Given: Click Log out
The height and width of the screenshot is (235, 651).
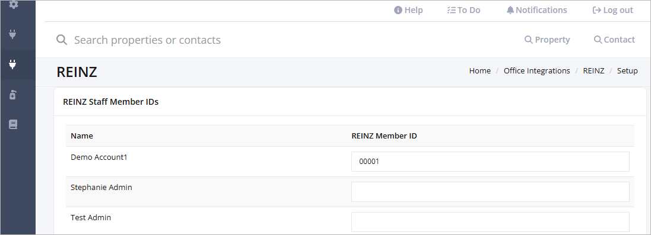Looking at the screenshot, I should tap(613, 11).
